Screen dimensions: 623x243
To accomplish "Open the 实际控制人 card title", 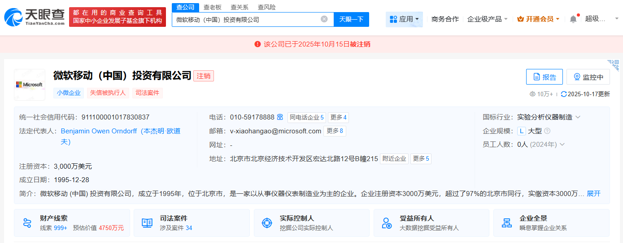I will pyautogui.click(x=297, y=218).
